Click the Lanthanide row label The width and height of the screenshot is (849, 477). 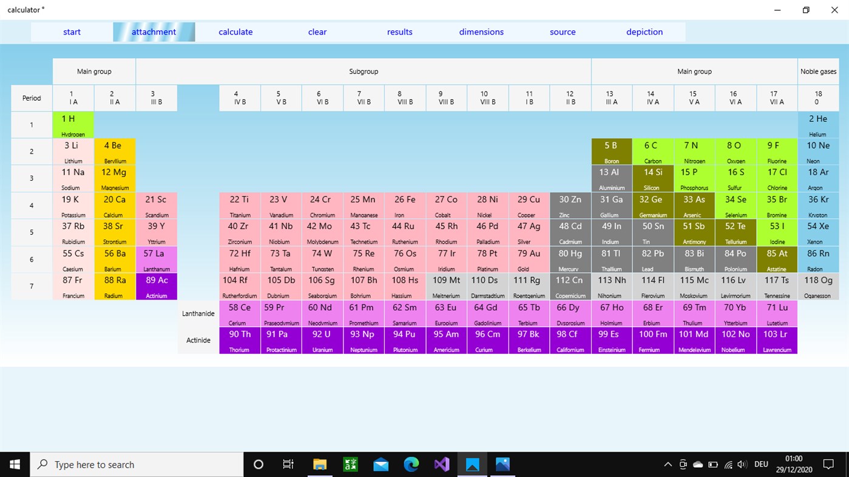coord(198,313)
